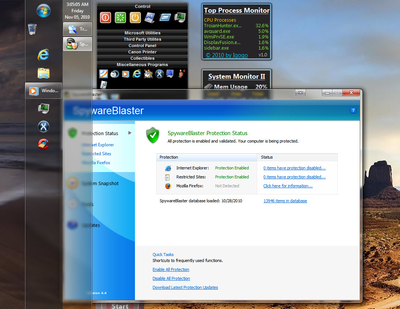This screenshot has height=309, width=400.
Task: Switch to the SpywareBlaster taskbar button
Action: pyautogui.click(x=77, y=44)
